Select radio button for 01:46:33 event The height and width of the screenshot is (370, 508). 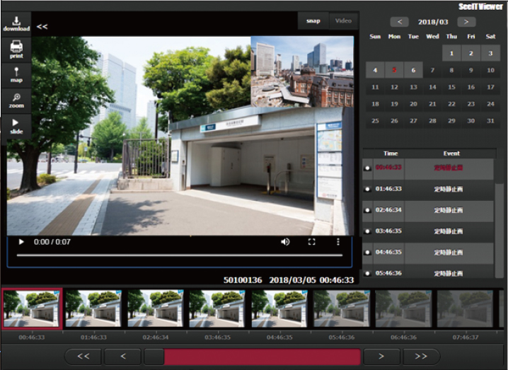pos(367,190)
